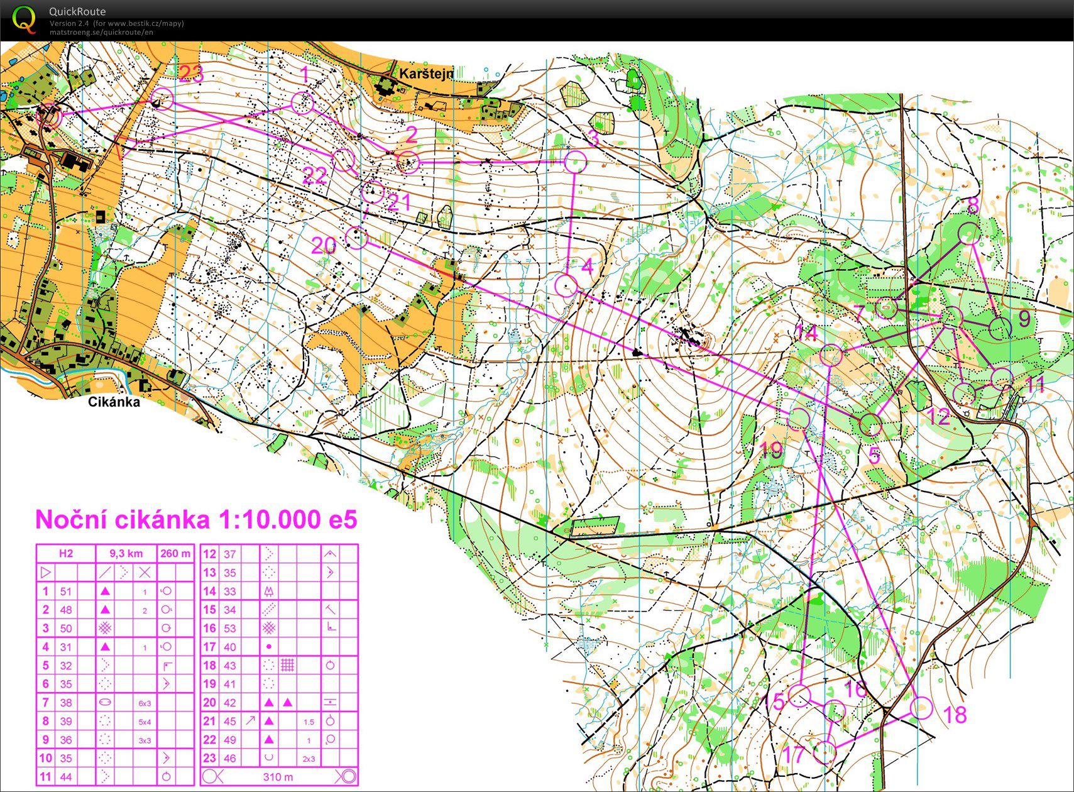Select control circle 16 on the map
1074x792 pixels.
click(835, 711)
